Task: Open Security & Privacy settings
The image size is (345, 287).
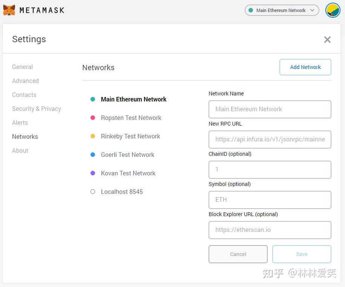Action: coord(37,109)
